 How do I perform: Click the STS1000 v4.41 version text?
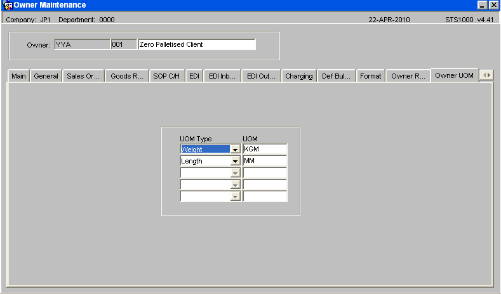tap(469, 20)
